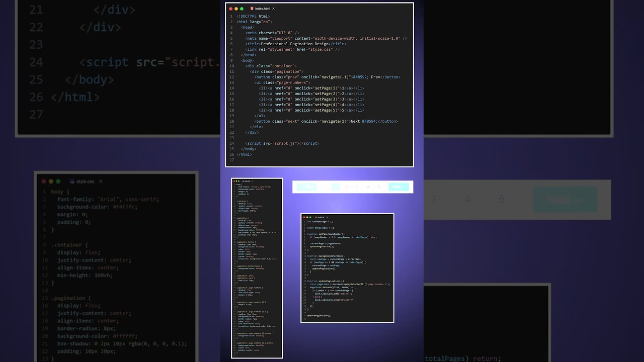
Task: Click page 5 in the enlarged background preview
Action: click(x=502, y=200)
